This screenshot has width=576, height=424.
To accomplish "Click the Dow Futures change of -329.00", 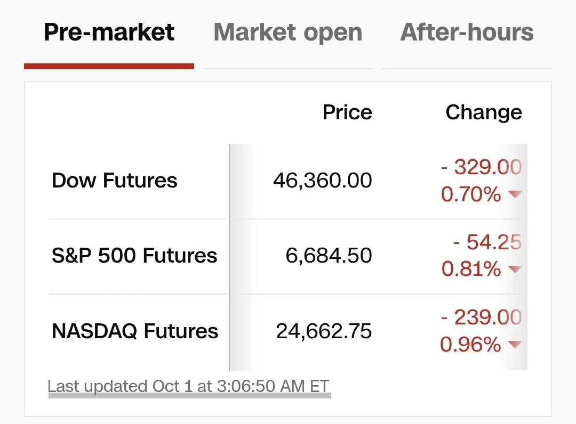I will pyautogui.click(x=481, y=167).
